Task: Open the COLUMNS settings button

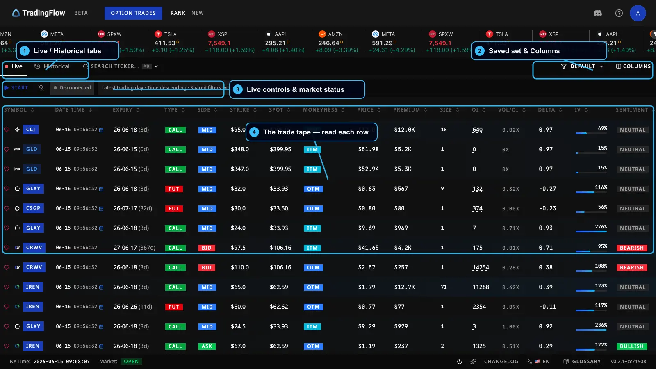Action: tap(633, 66)
